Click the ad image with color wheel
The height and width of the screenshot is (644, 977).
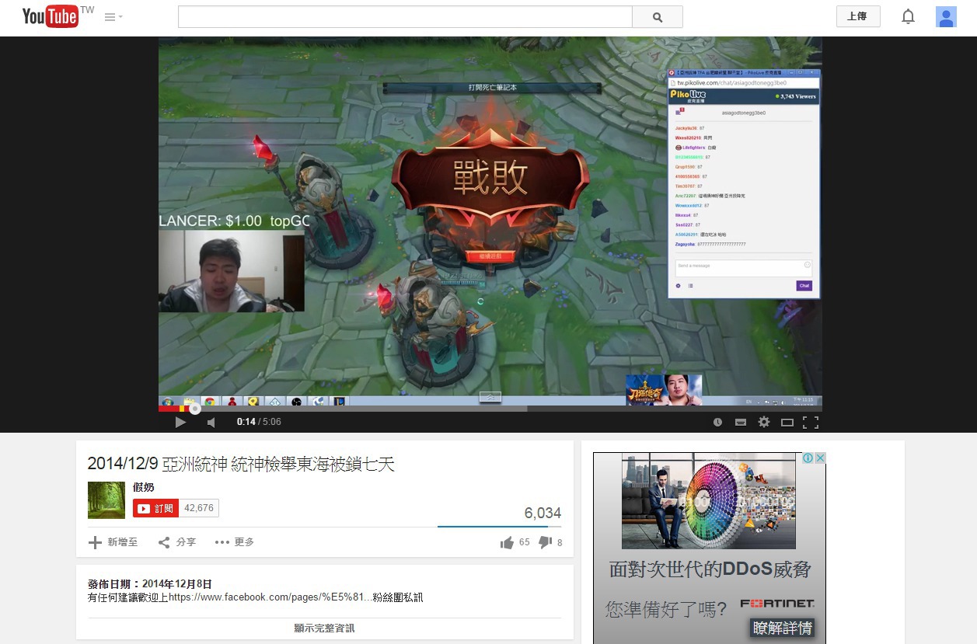[709, 501]
